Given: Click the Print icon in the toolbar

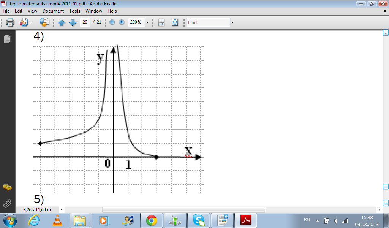Looking at the screenshot, I should coord(10,22).
